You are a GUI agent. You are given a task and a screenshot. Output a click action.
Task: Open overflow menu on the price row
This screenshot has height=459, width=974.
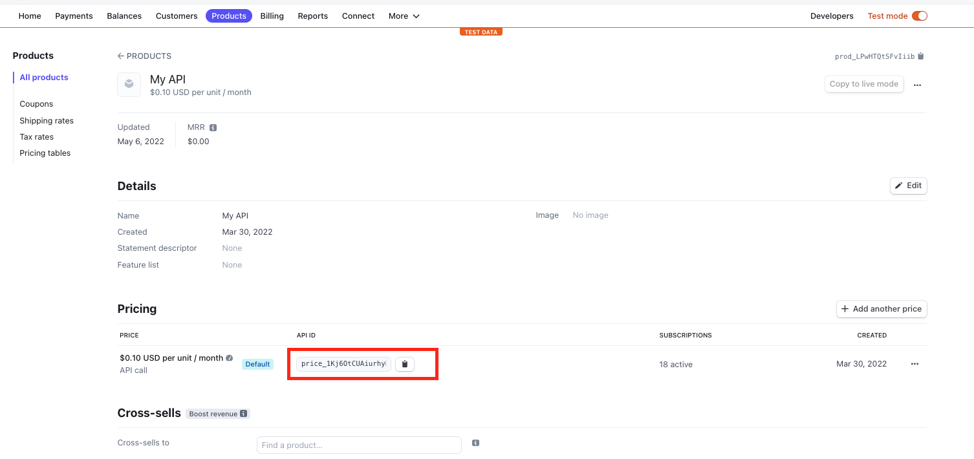[x=914, y=364]
